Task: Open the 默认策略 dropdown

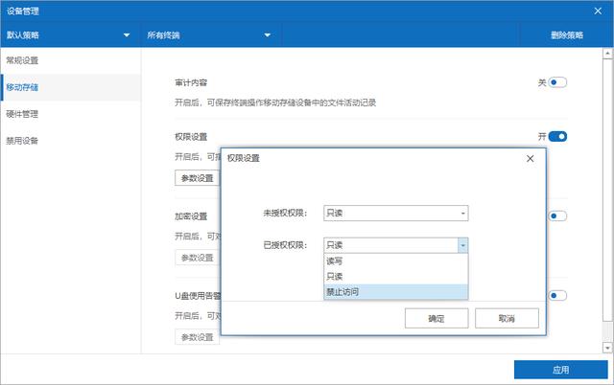Action: click(70, 35)
